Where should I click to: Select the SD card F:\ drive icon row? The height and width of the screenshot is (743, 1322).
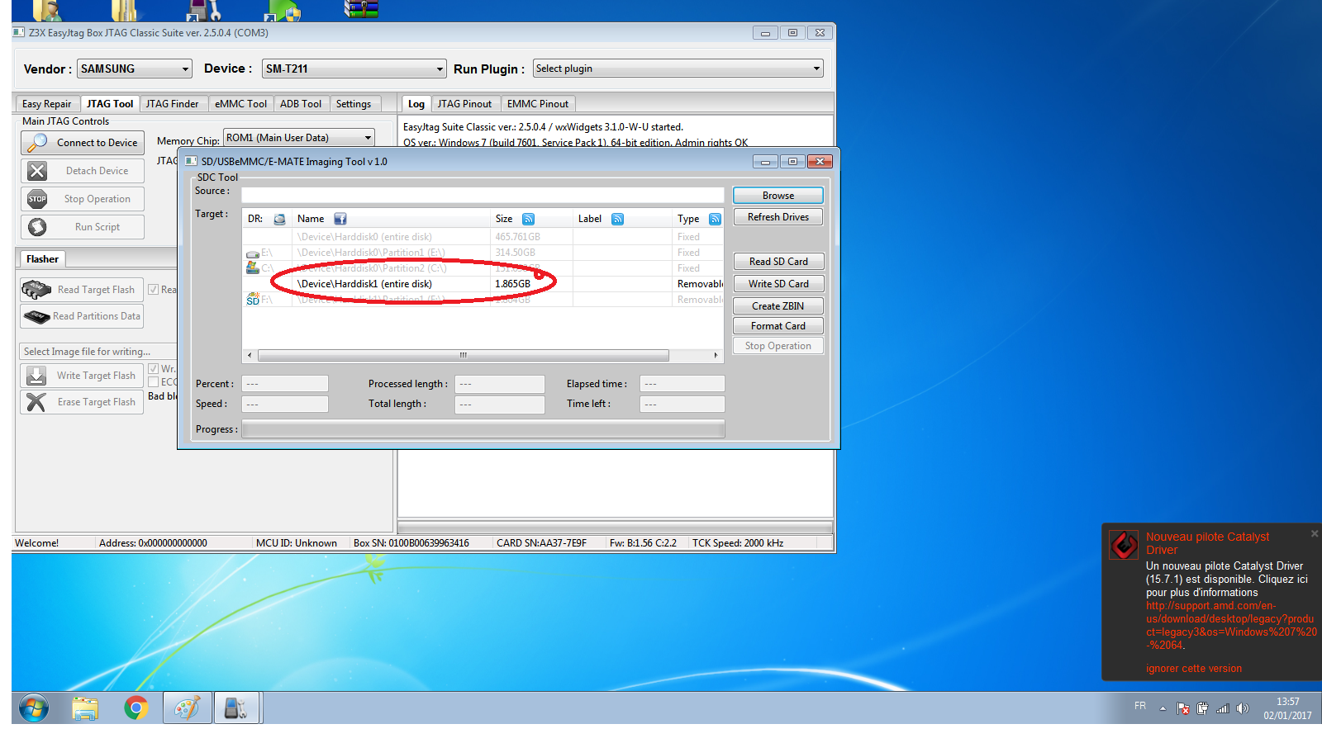pos(253,299)
